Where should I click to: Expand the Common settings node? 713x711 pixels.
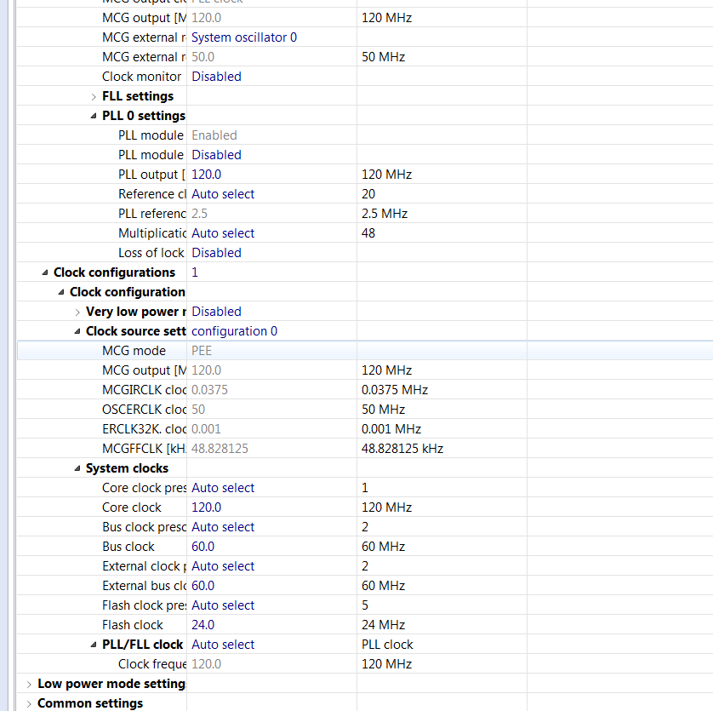29,703
